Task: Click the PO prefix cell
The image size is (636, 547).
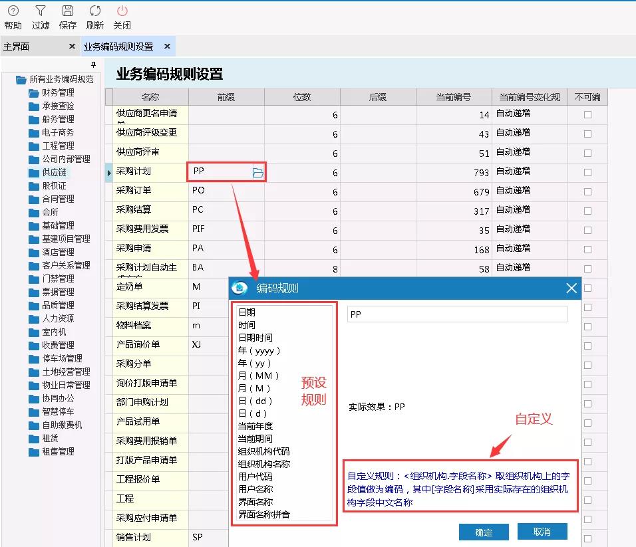Action: coord(226,192)
